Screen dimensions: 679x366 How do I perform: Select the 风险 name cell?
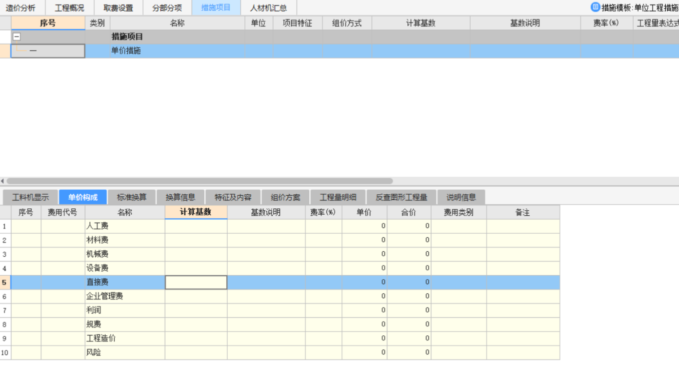(125, 352)
